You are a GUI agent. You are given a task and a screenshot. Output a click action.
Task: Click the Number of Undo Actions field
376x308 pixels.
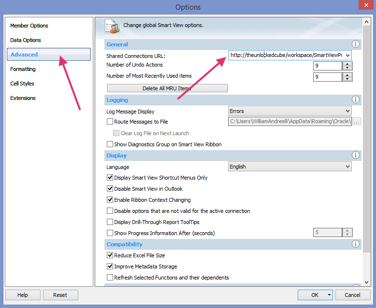[x=327, y=66]
